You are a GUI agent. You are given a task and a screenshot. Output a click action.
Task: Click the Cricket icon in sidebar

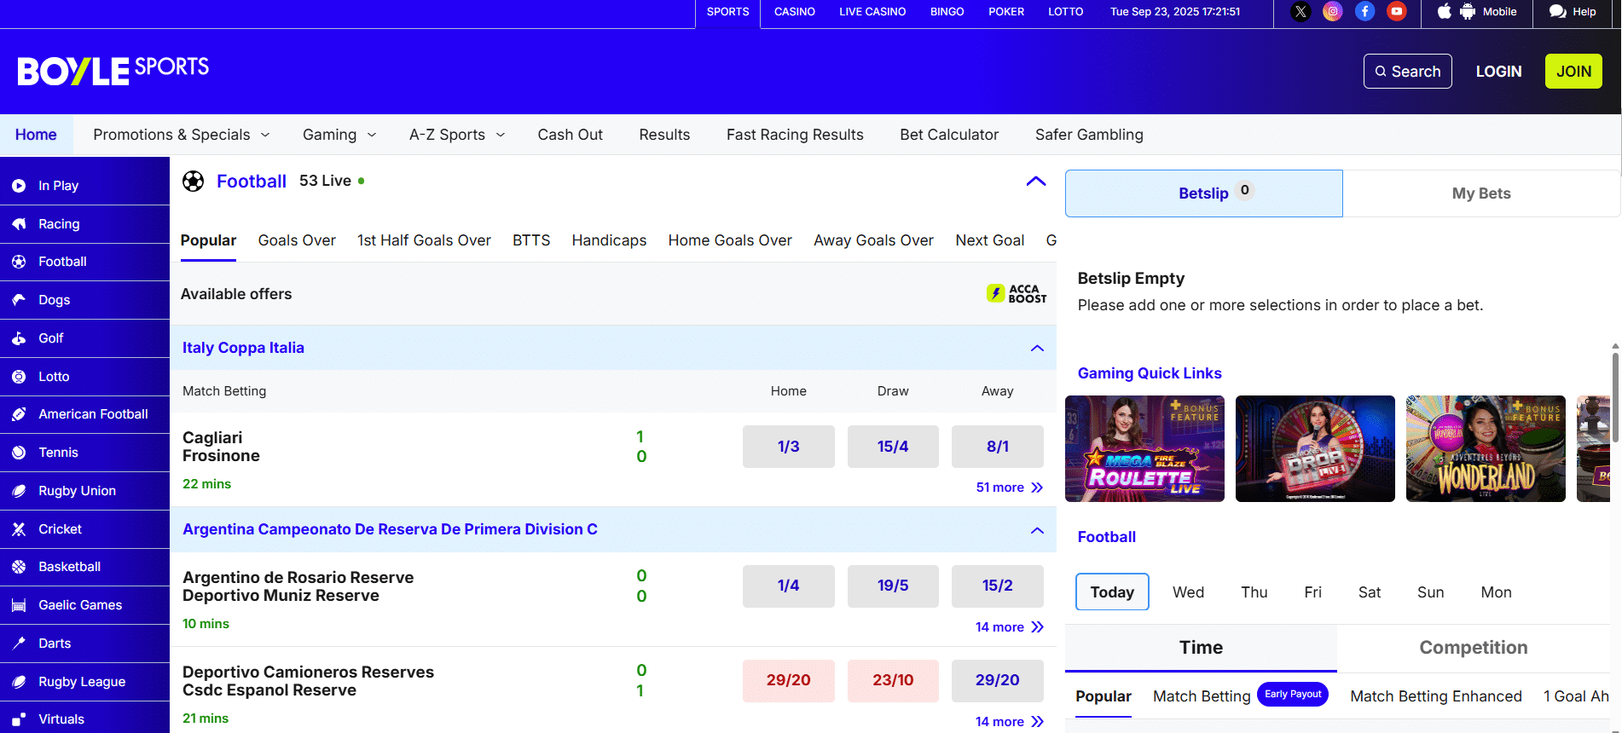19,529
